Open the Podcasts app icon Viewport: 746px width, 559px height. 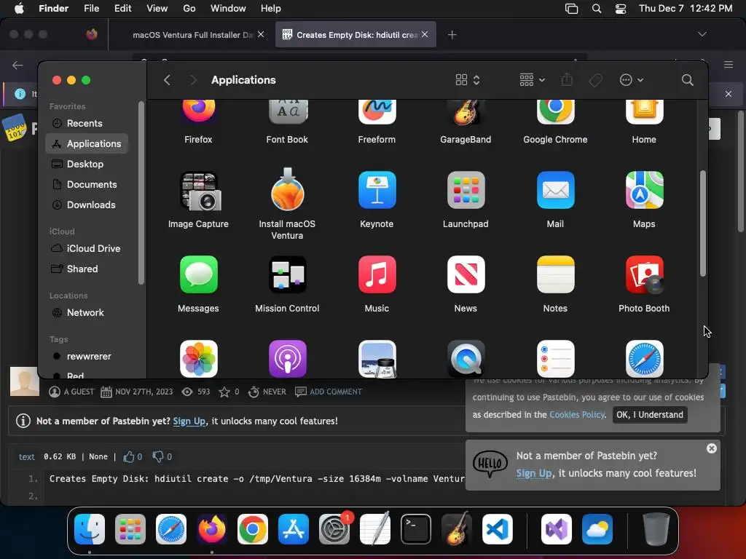tap(287, 359)
